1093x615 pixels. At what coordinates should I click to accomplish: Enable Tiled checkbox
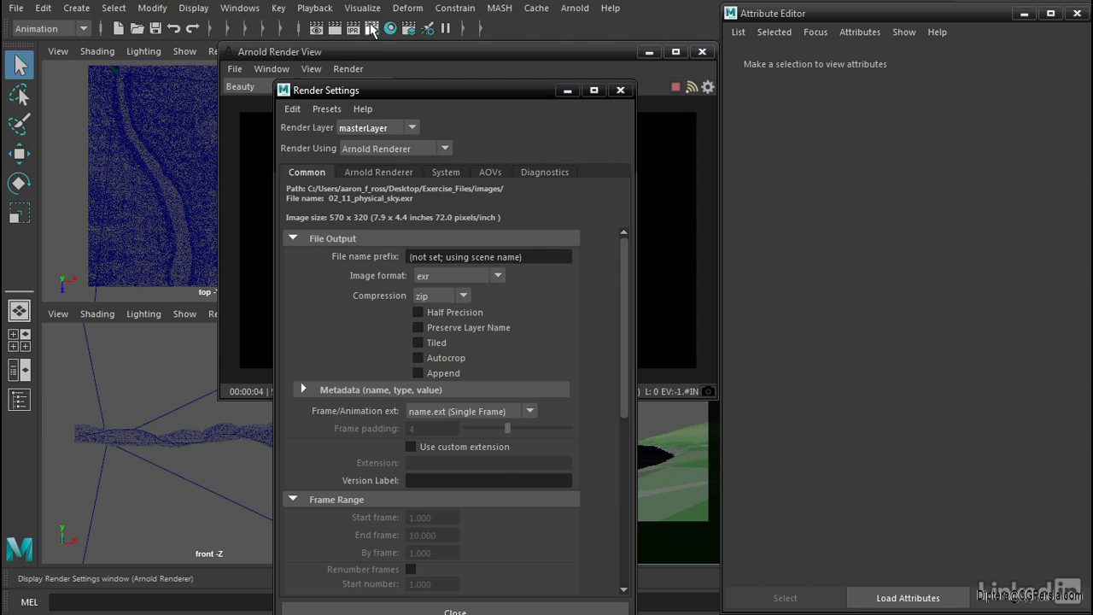pos(418,343)
